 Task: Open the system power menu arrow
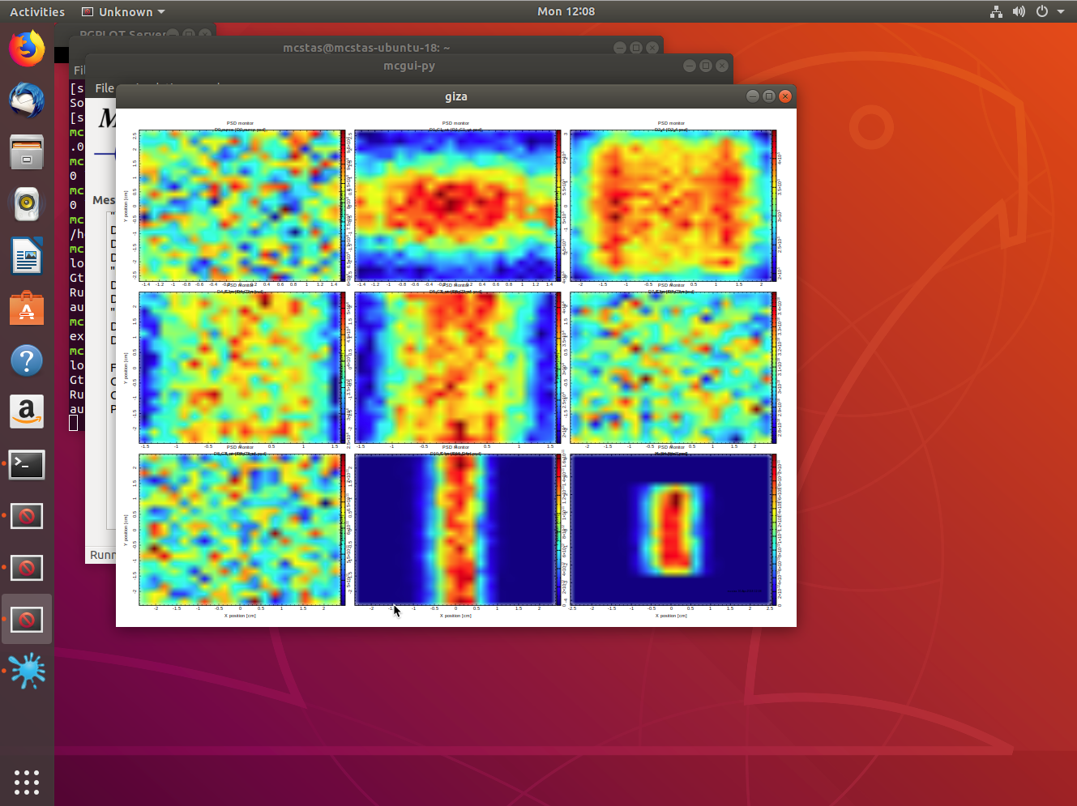pos(1060,12)
